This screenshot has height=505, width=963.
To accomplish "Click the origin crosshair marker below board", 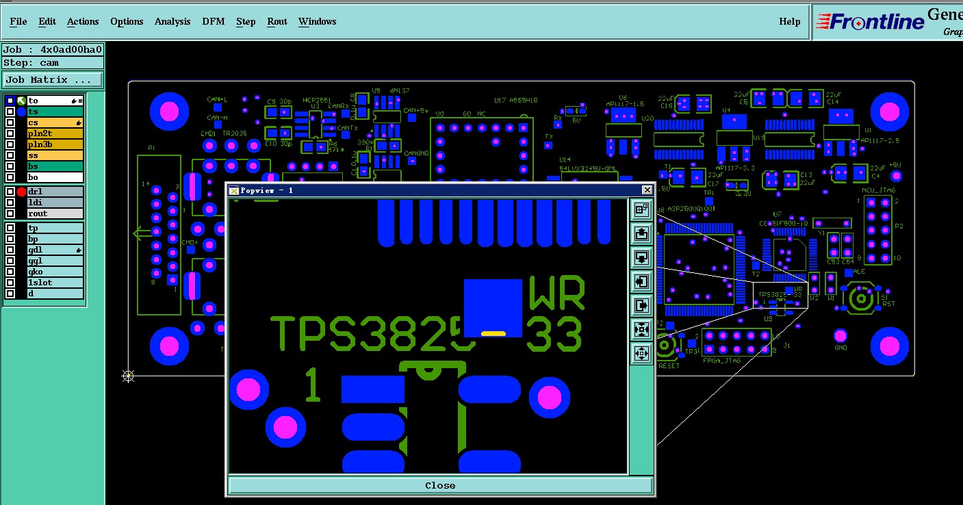I will (128, 376).
